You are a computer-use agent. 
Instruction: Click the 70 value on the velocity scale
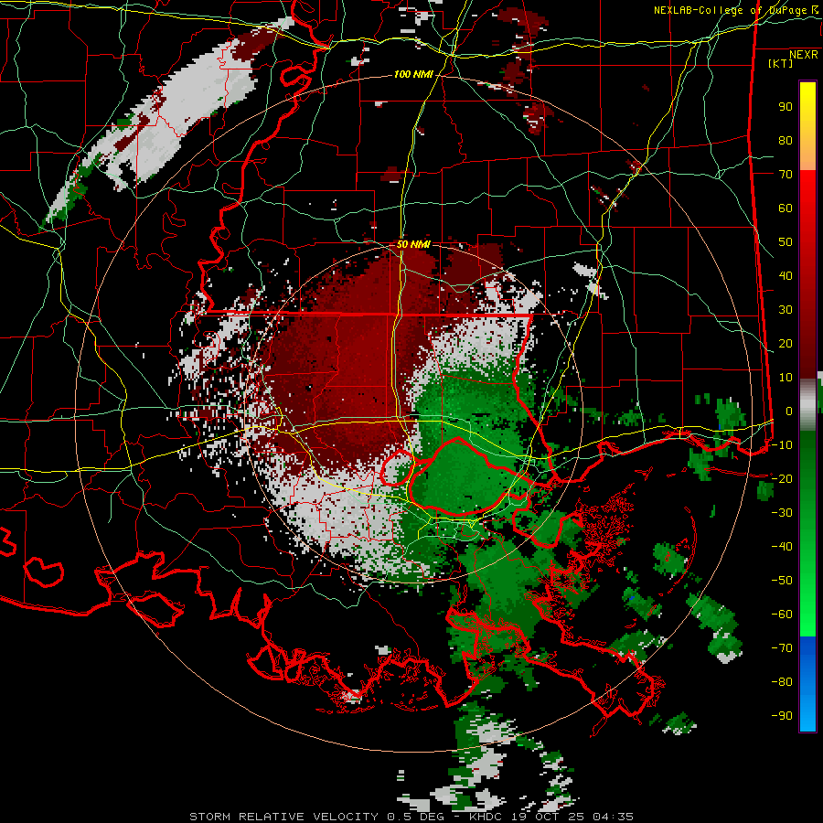pyautogui.click(x=786, y=175)
